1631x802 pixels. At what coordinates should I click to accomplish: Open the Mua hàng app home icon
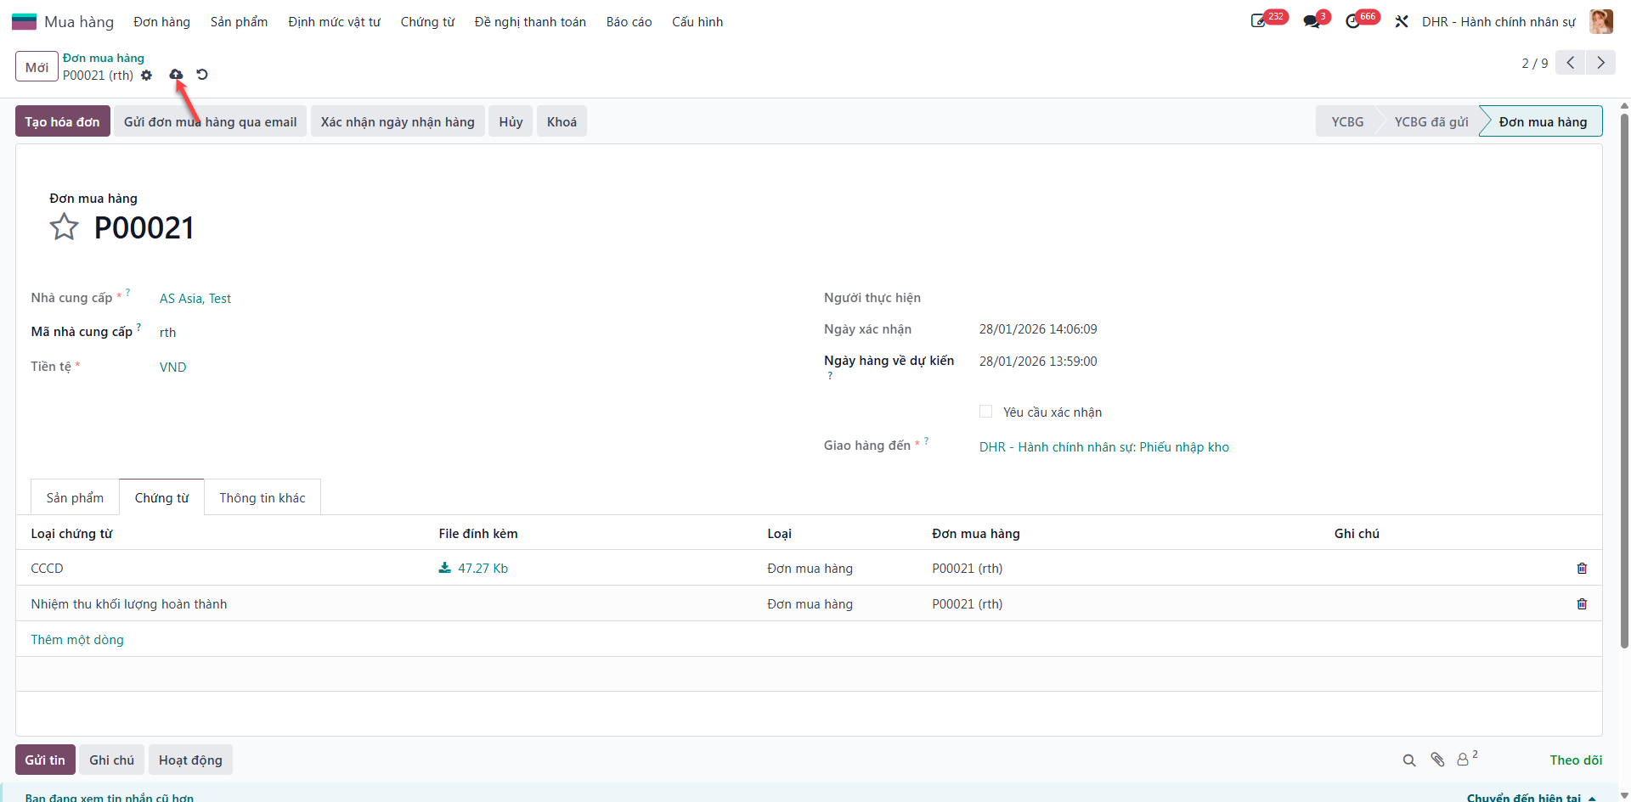[24, 21]
